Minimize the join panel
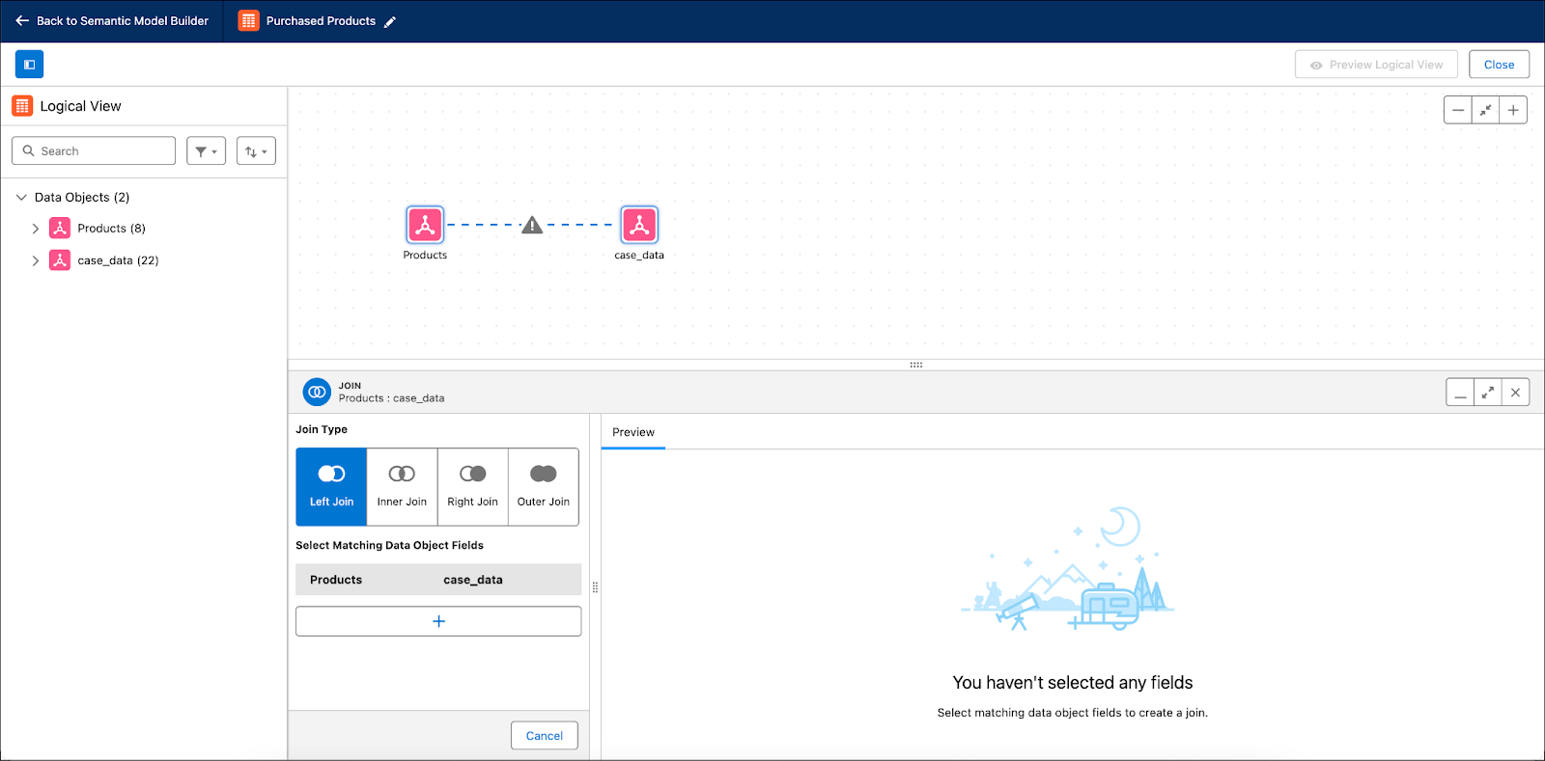Image resolution: width=1545 pixels, height=761 pixels. (1460, 393)
